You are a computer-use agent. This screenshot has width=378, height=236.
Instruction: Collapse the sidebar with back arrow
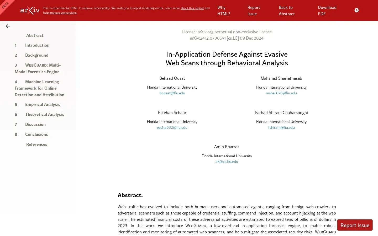8,26
